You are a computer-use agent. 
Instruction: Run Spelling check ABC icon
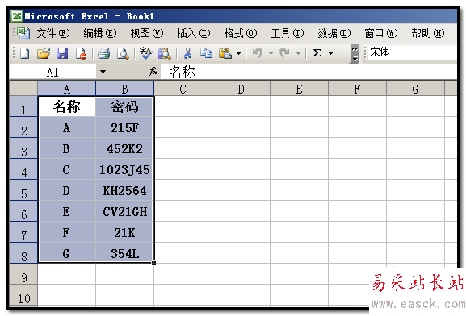pos(145,53)
